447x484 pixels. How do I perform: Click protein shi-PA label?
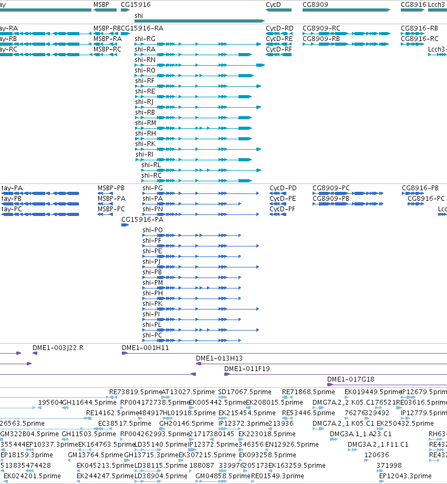coord(153,199)
